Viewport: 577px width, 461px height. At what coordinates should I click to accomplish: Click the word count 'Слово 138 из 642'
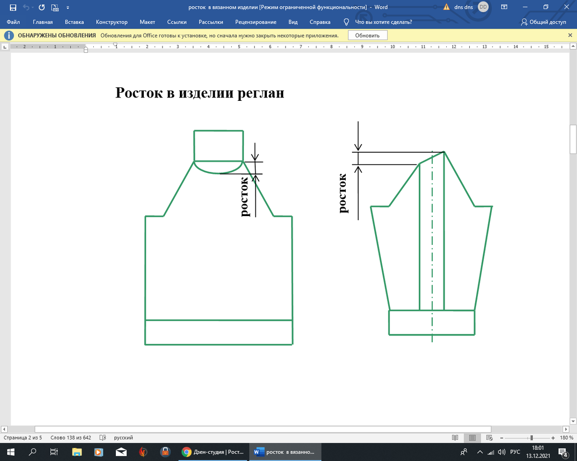[x=71, y=438]
